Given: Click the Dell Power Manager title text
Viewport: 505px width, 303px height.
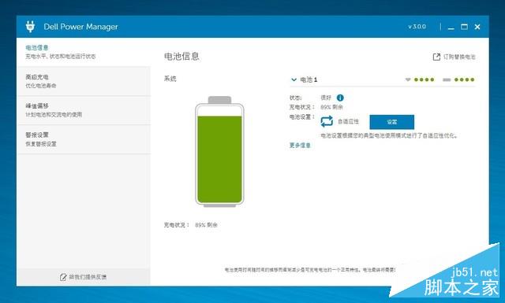Looking at the screenshot, I should 80,27.
